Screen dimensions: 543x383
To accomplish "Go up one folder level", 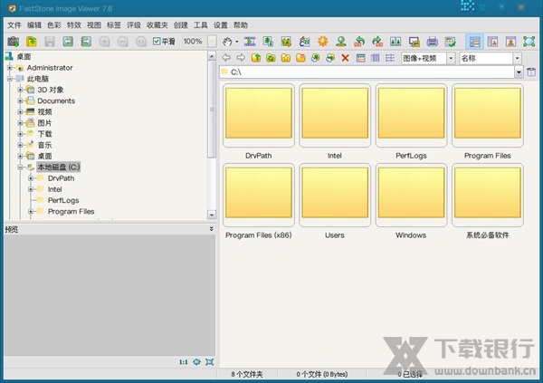I will [x=257, y=58].
